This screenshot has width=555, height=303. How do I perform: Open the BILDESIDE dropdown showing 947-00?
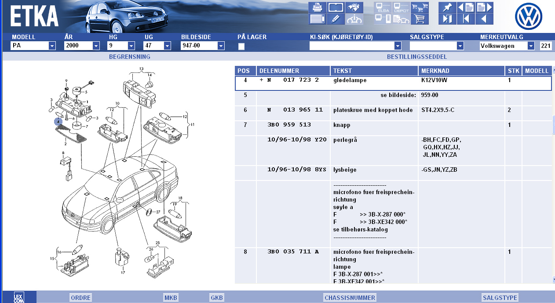point(221,46)
